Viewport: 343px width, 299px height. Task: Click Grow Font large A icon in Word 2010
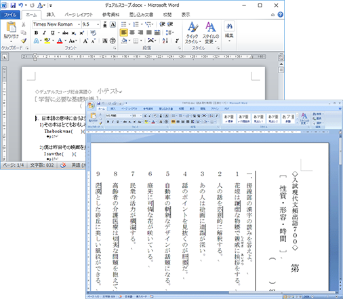85,41
